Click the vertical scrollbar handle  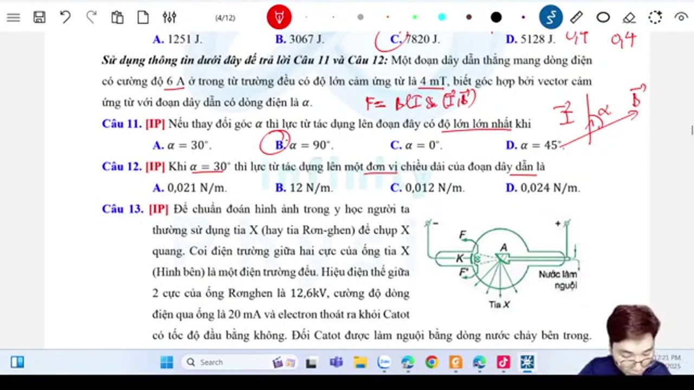[691, 131]
